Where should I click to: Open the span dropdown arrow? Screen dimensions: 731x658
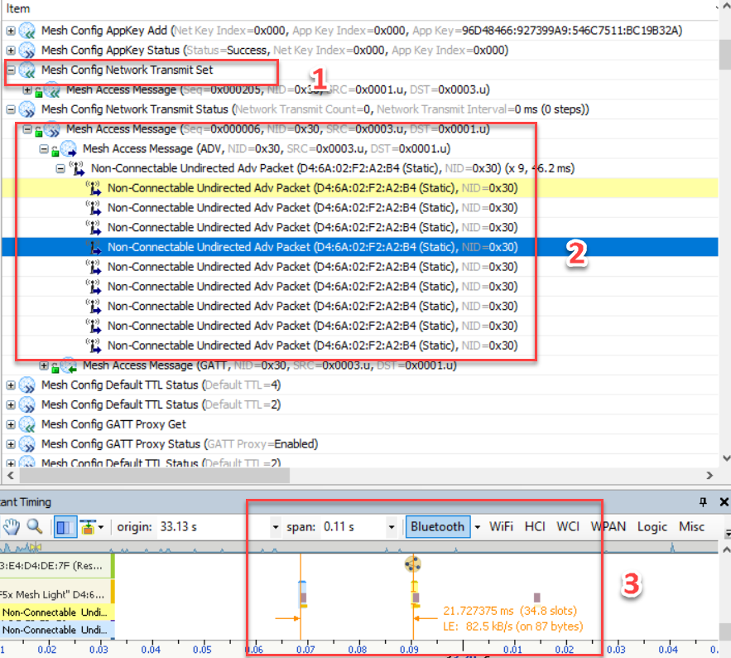click(392, 527)
